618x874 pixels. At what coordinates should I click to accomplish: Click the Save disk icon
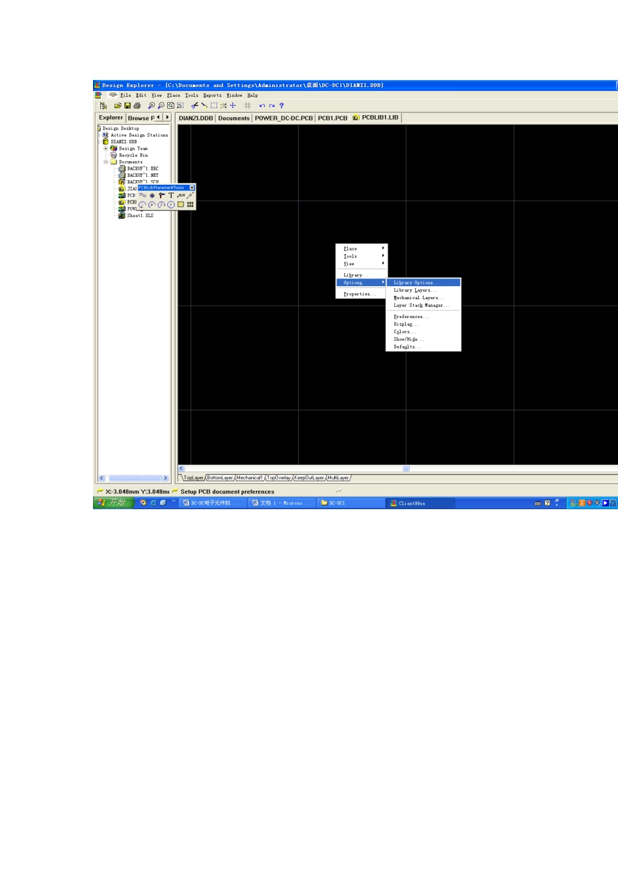coord(128,105)
